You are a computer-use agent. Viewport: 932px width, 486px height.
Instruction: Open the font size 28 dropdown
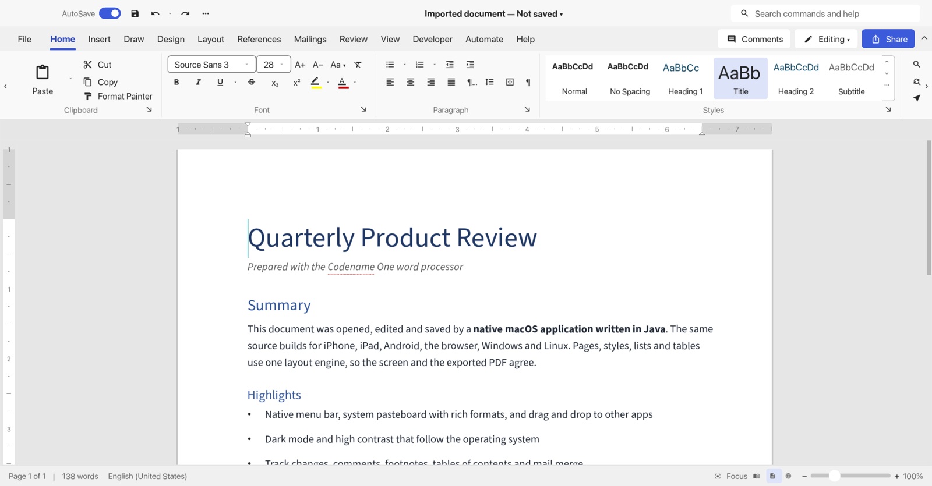click(x=274, y=65)
